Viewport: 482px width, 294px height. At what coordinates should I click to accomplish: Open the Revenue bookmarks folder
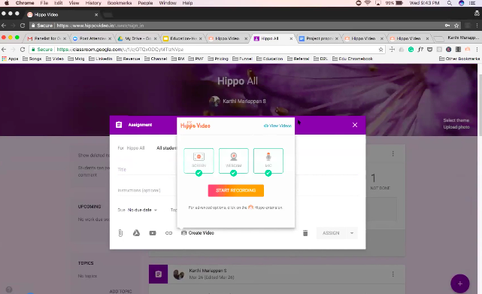point(128,59)
